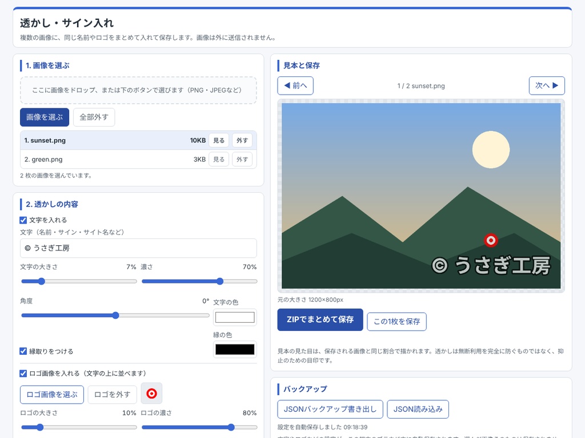The image size is (585, 438).
Task: Click この1枚を保存 button
Action: tap(396, 322)
